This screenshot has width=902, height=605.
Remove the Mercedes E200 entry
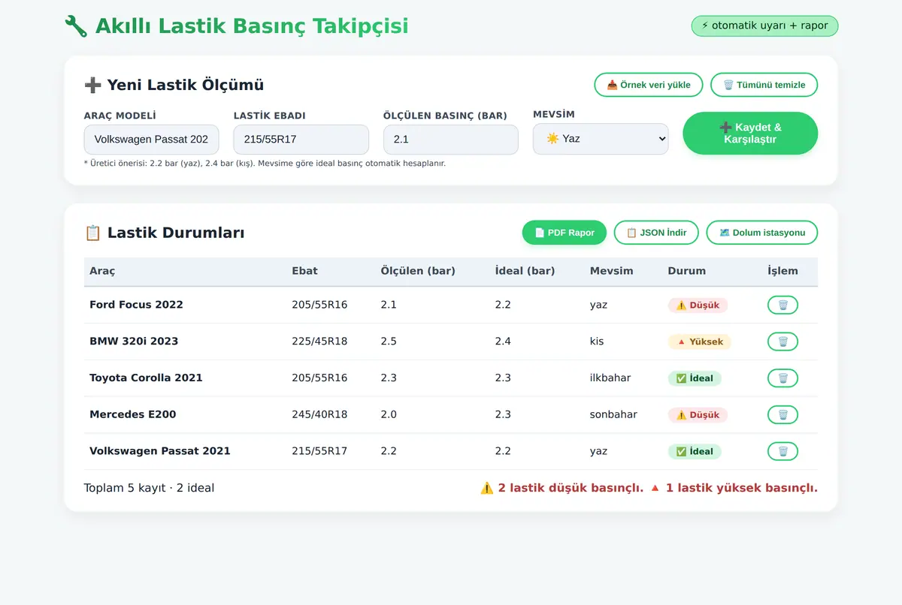tap(782, 414)
